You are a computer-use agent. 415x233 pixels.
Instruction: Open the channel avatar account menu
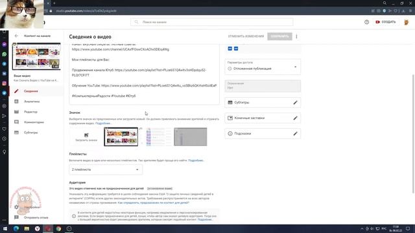click(407, 22)
